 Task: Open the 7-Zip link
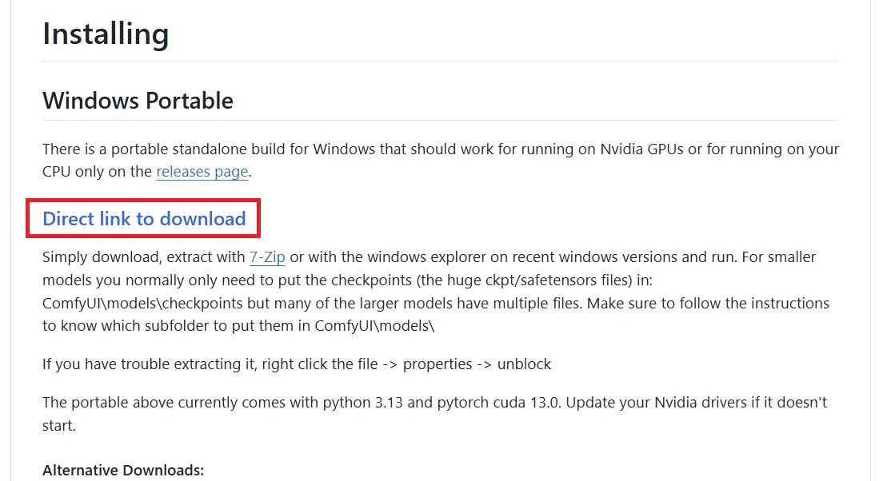(267, 257)
